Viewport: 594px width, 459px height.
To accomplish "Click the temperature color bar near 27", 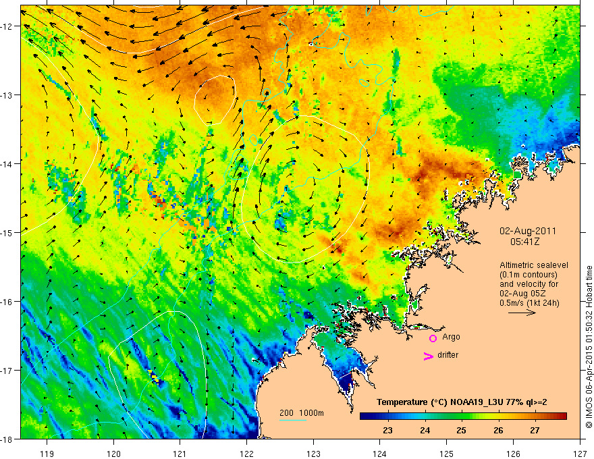I will click(x=535, y=416).
